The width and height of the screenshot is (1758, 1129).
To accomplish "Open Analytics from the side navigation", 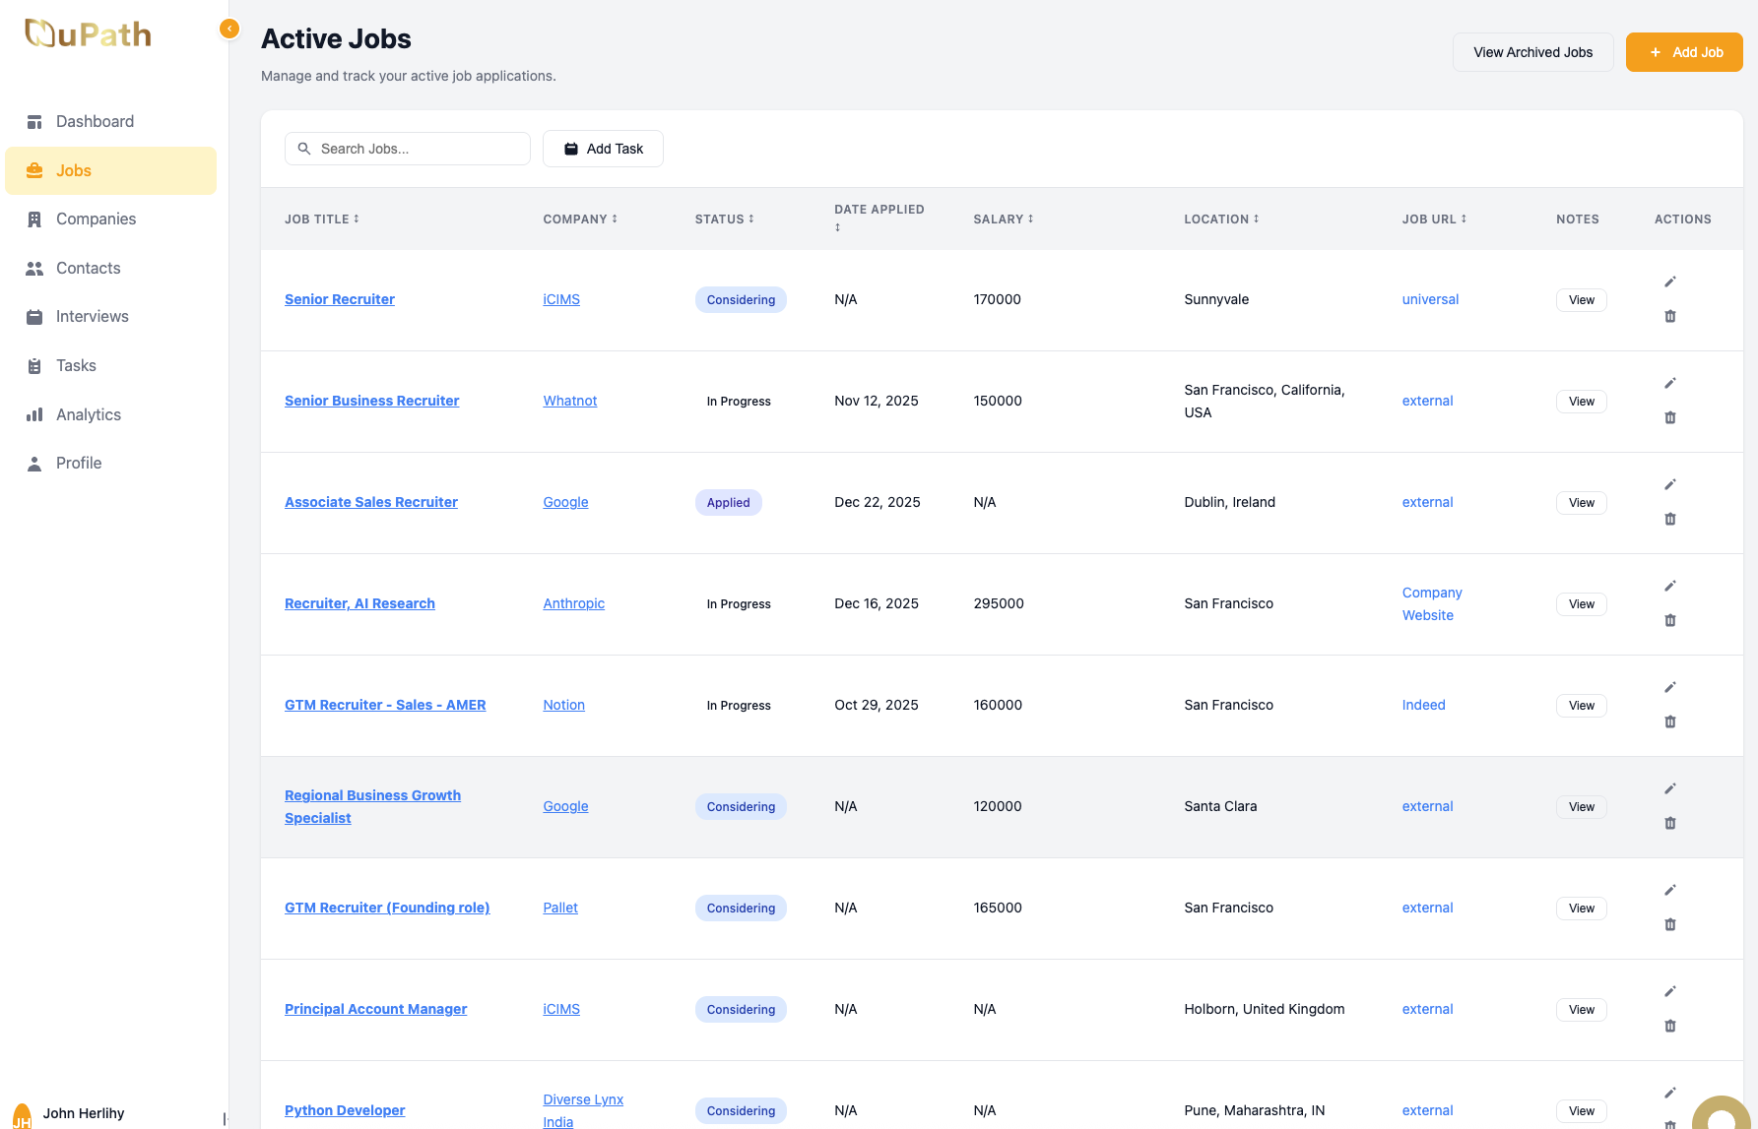I will click(x=88, y=415).
